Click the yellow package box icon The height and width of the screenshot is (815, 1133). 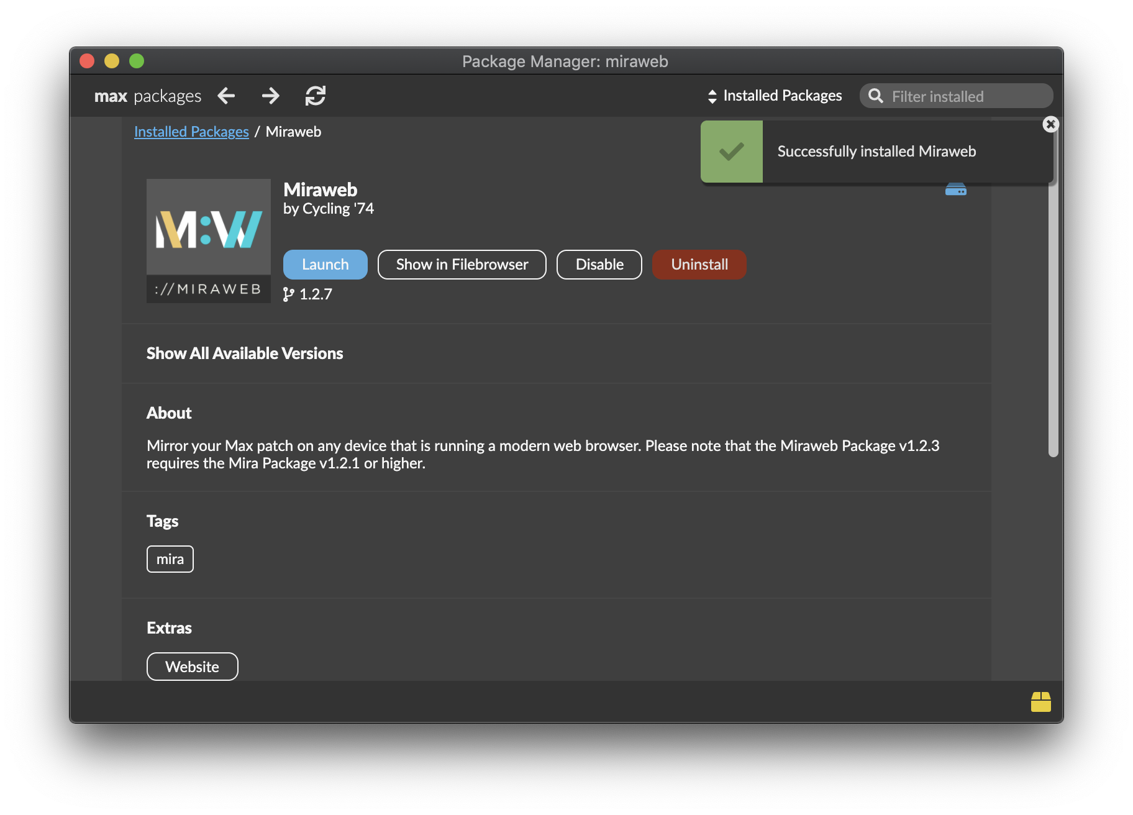point(1040,702)
